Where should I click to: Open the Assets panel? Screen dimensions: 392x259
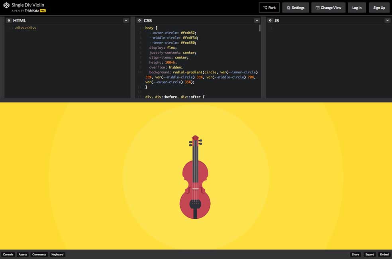pos(23,255)
